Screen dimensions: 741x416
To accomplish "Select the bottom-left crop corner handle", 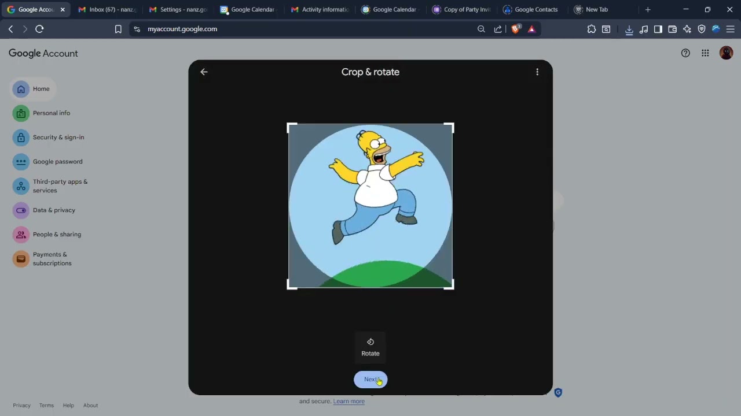I will coord(291,284).
